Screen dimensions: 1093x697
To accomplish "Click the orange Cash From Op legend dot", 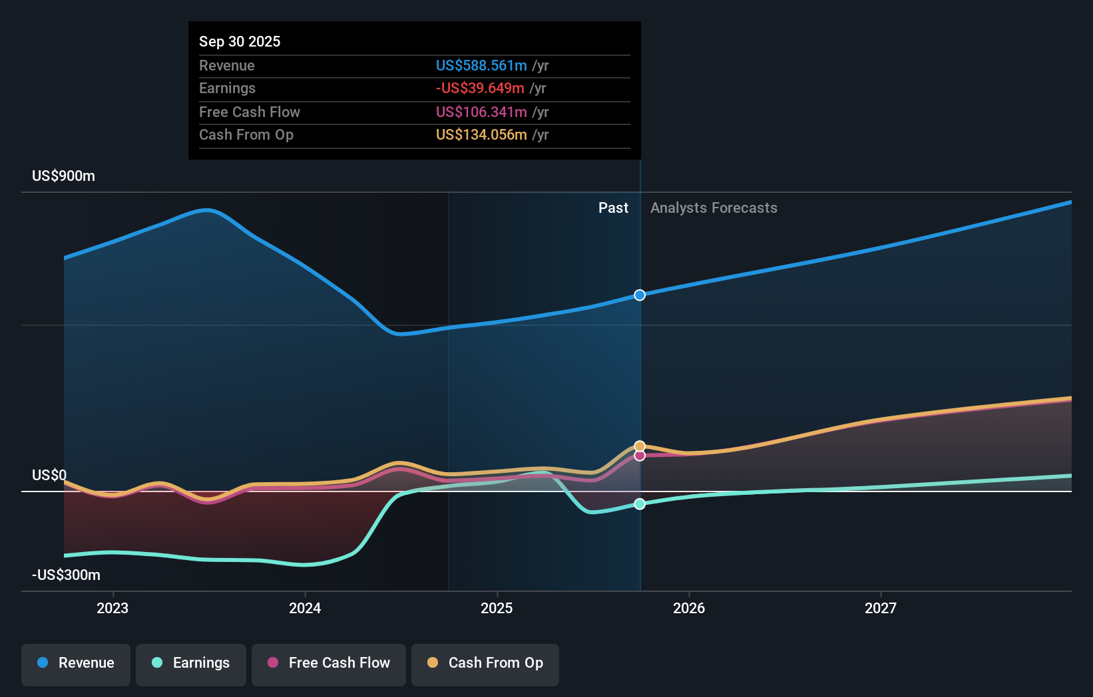I will point(433,662).
